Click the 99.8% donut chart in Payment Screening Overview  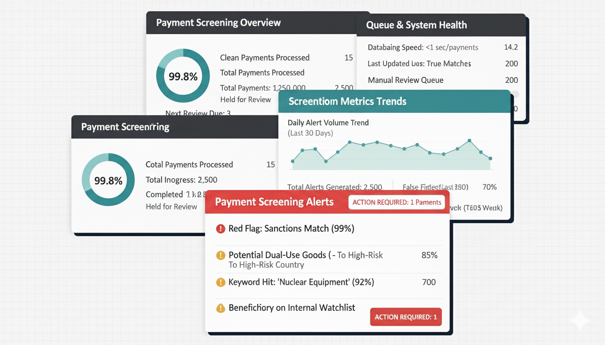coord(183,76)
